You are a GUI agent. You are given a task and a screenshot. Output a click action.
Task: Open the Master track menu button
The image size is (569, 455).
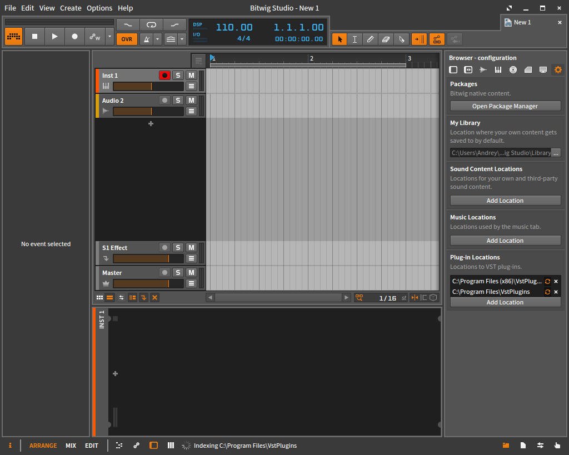(191, 283)
